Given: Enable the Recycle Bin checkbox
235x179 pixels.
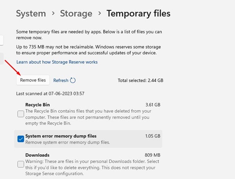Looking at the screenshot, I should point(21,114).
